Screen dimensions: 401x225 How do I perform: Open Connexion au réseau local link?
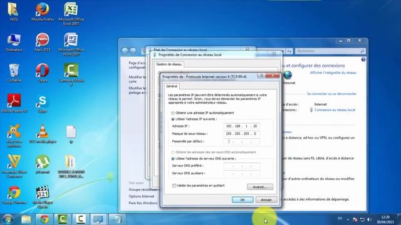(x=335, y=110)
